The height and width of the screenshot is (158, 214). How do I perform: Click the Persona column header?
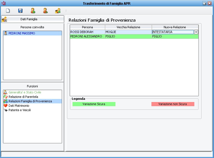[87, 27]
